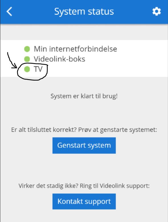
Task: Click the green dot beside Videolink-boks
Action: tap(27, 59)
